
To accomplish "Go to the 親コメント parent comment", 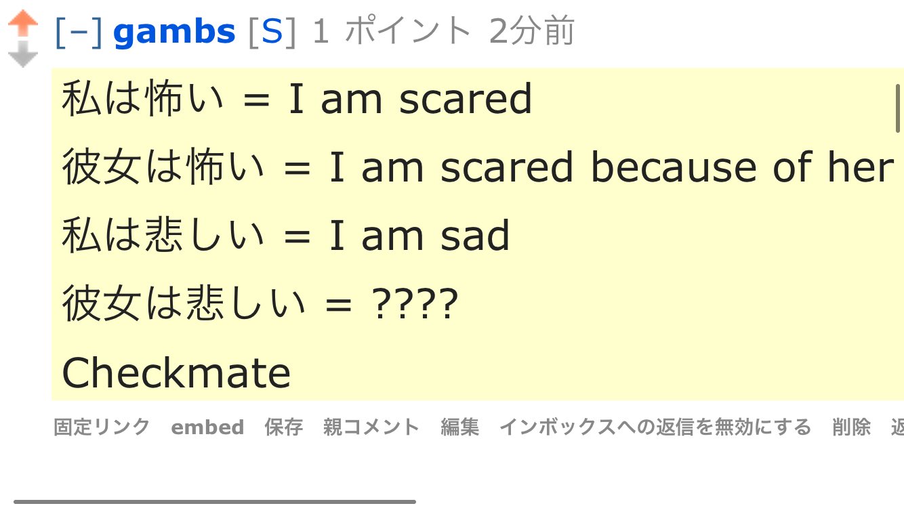I will click(x=371, y=427).
